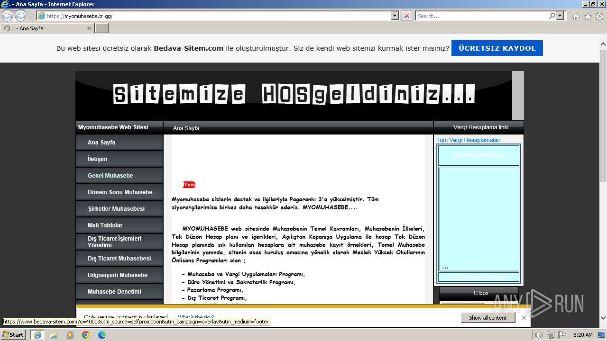Click the browser Back arrow button
The height and width of the screenshot is (341, 607).
click(8, 16)
